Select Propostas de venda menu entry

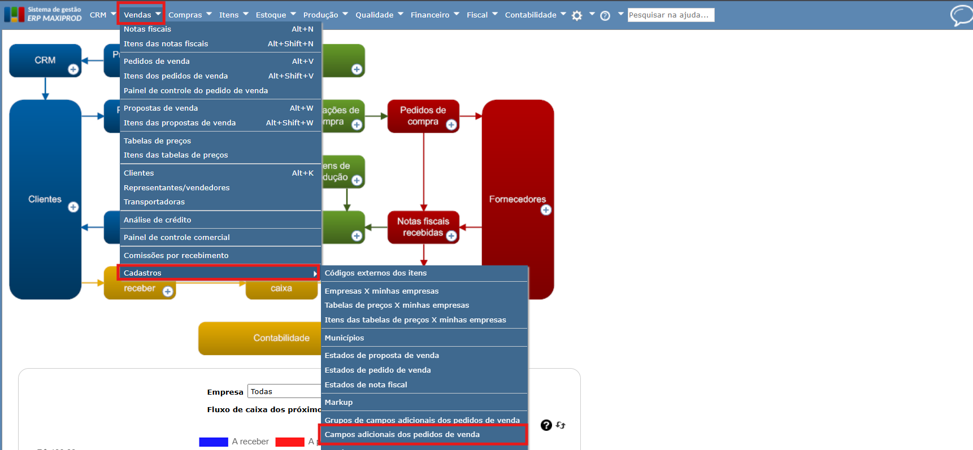(x=220, y=108)
